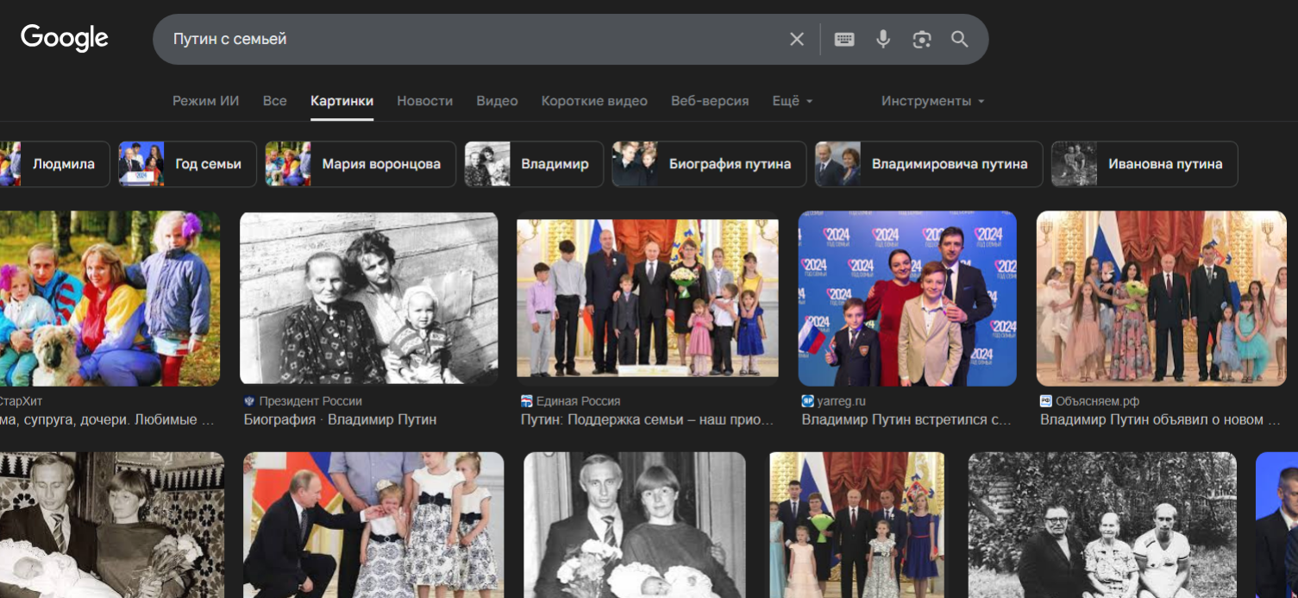
Task: Click the Объясняем.рф favicon icon
Action: click(1046, 401)
